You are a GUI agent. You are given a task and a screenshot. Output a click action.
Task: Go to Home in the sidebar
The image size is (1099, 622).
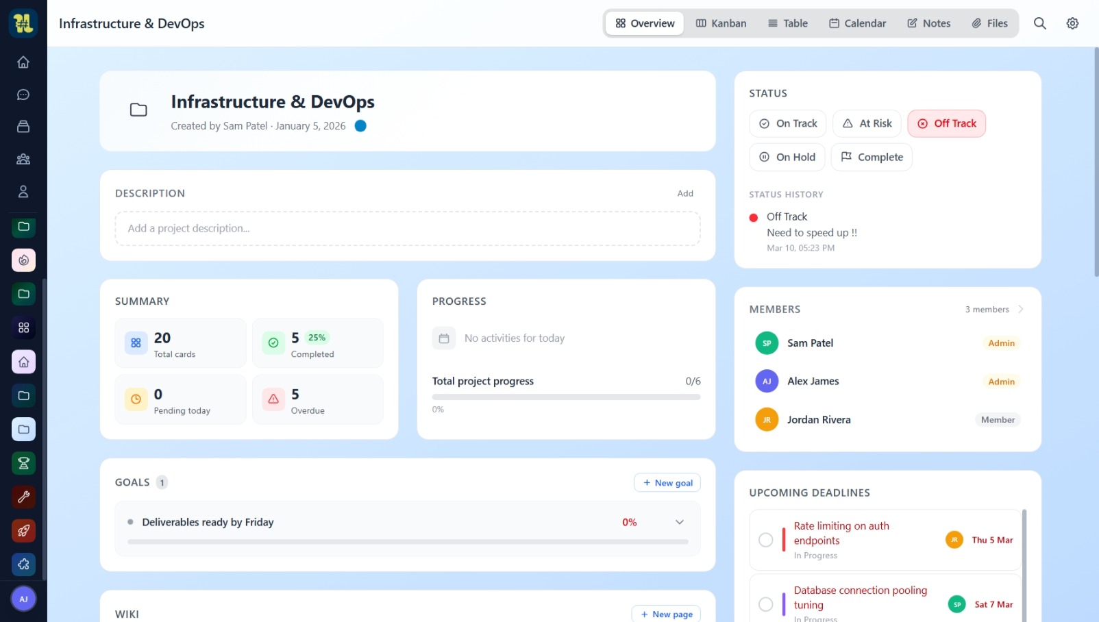(23, 62)
